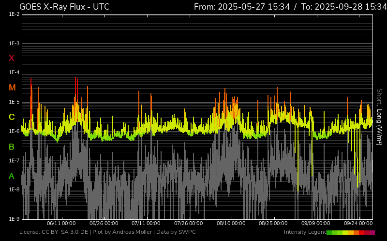
Task: Click the Short, Long (W/m²) axis label
Action: click(x=380, y=117)
